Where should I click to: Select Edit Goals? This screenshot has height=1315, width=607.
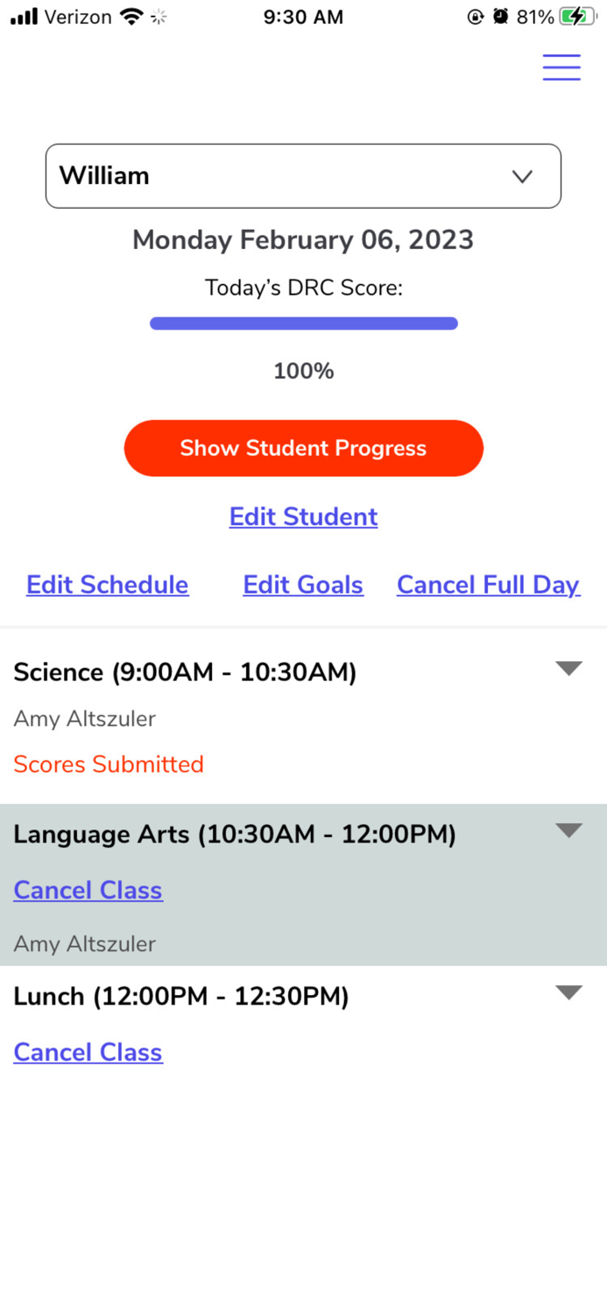pos(302,585)
